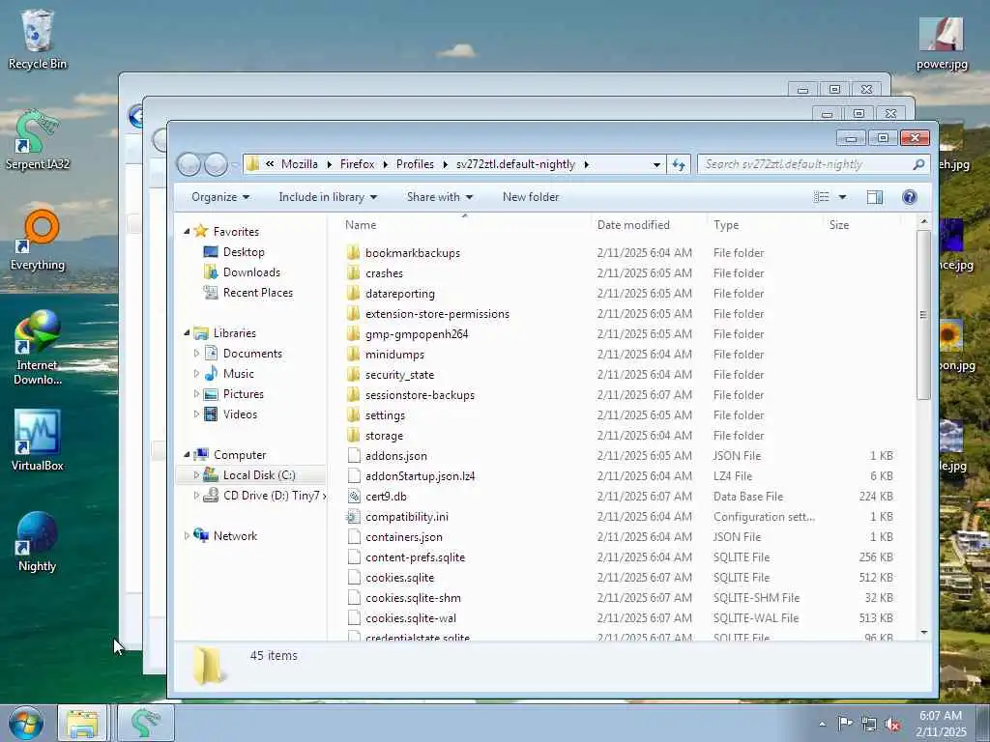Select Downloads in Favorites
Screen dimensions: 990x742
pyautogui.click(x=251, y=271)
